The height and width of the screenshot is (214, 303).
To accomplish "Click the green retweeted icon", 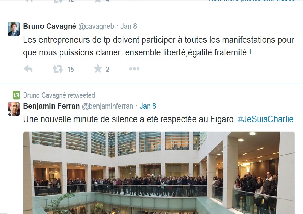I will (x=16, y=95).
